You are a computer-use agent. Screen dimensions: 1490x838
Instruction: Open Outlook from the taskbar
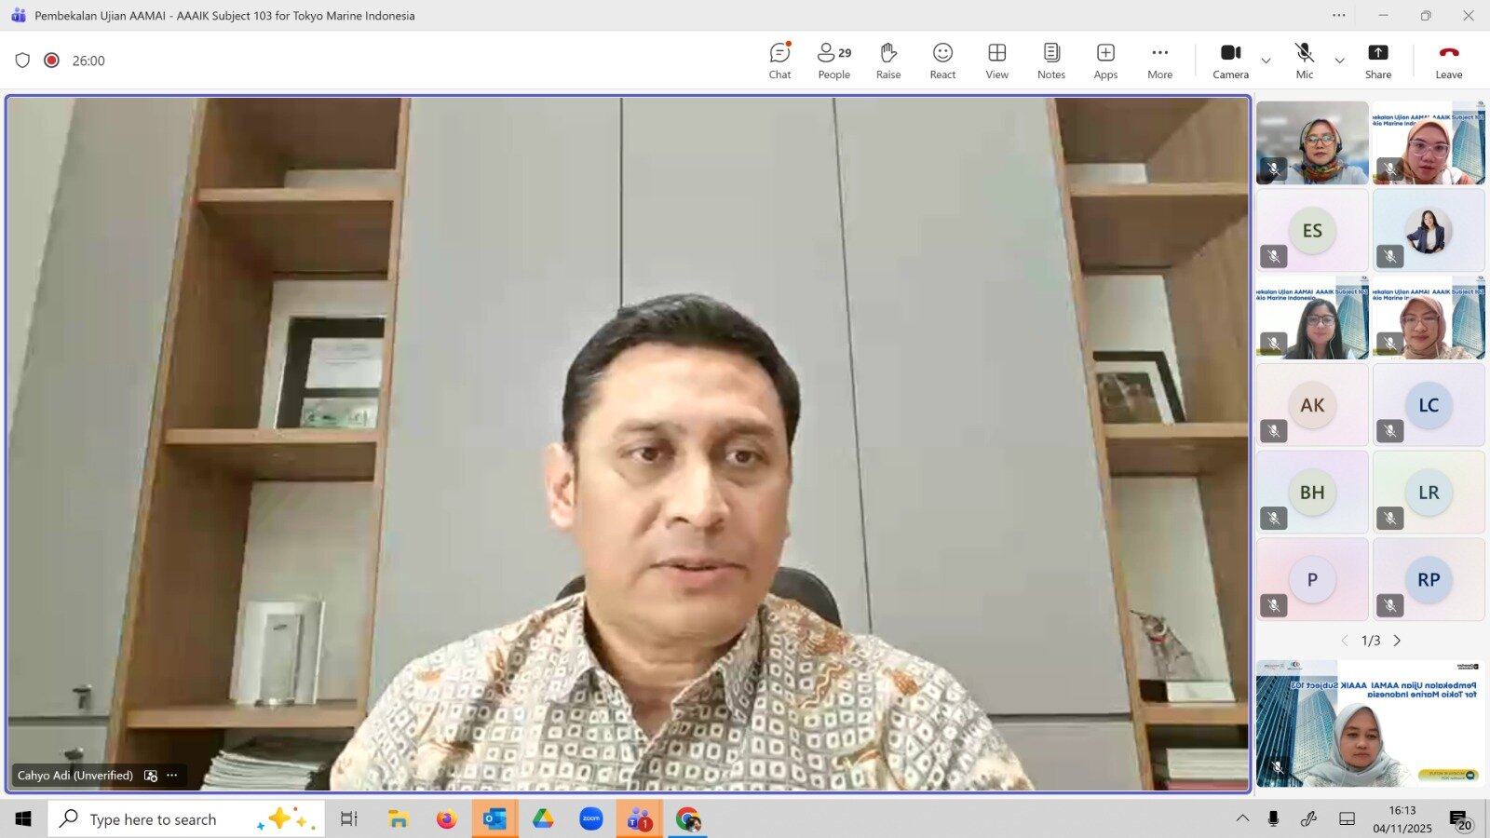point(494,819)
